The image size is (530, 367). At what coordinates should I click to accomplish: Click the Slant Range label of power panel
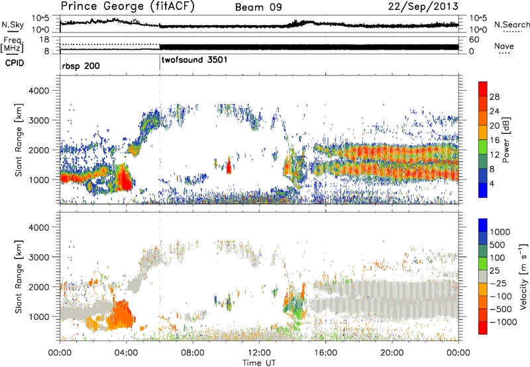[x=19, y=140]
